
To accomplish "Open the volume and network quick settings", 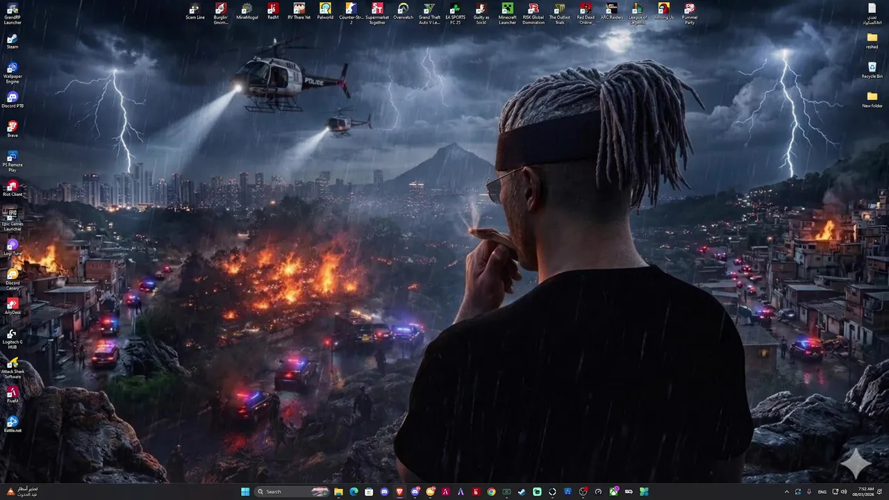I will (x=839, y=492).
